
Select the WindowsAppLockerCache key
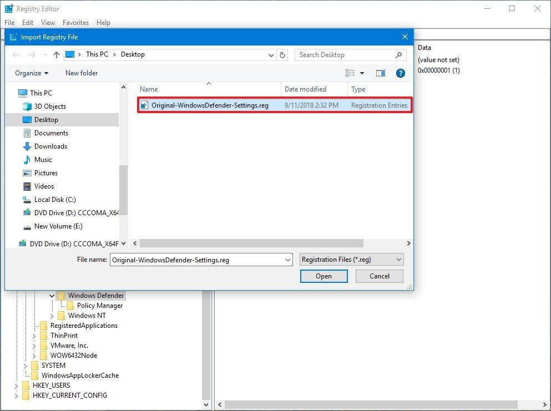pyautogui.click(x=80, y=376)
